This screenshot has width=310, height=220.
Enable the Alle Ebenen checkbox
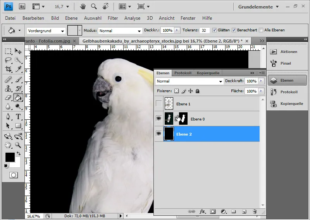(261, 30)
